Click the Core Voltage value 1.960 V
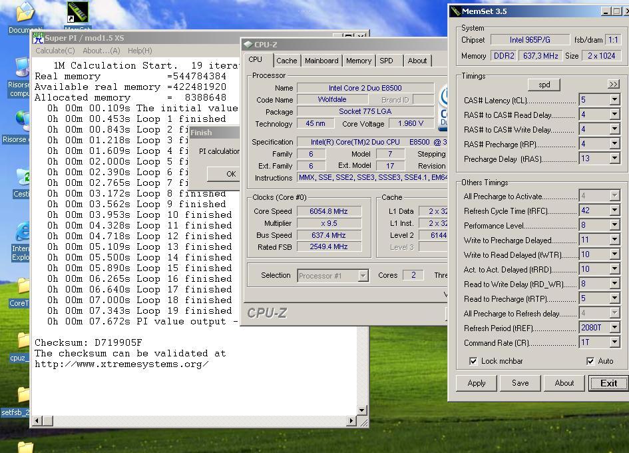 (411, 123)
